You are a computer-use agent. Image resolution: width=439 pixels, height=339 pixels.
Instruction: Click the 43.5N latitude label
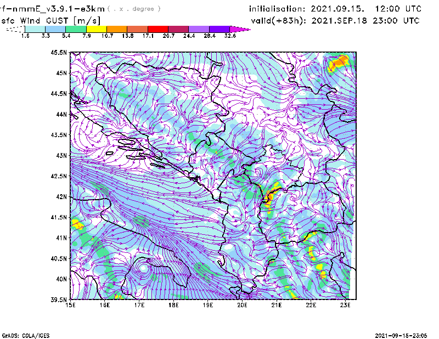coord(59,135)
